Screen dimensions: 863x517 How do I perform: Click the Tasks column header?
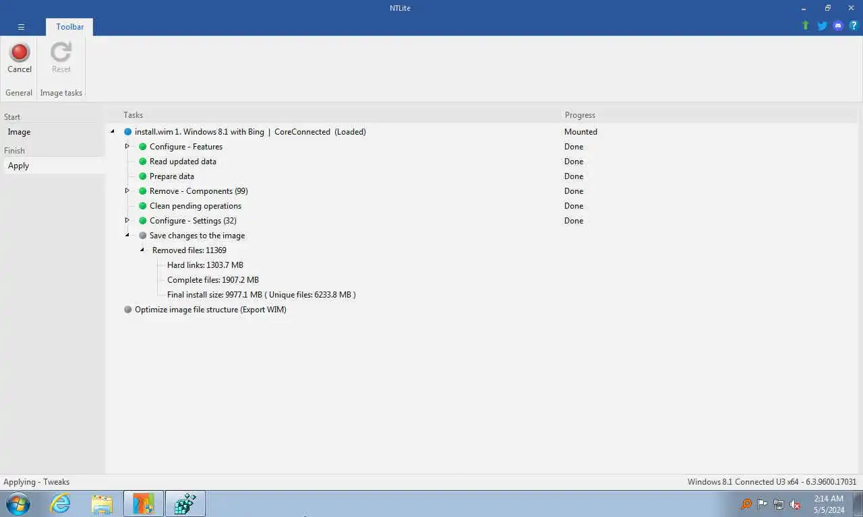(133, 115)
